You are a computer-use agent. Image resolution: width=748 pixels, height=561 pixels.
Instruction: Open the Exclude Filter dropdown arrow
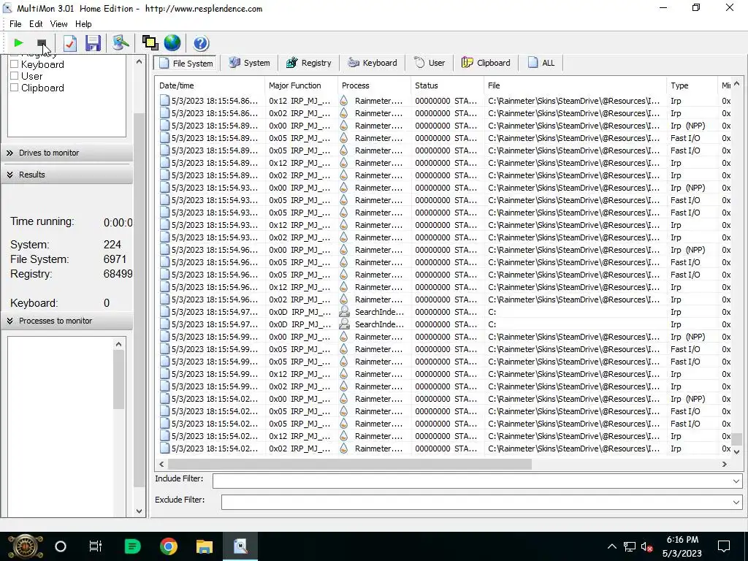point(736,502)
